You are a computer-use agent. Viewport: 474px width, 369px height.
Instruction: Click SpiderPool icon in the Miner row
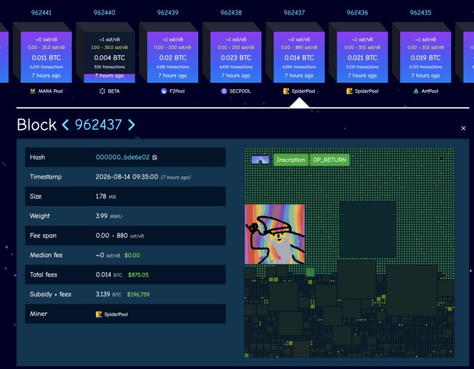[98, 314]
